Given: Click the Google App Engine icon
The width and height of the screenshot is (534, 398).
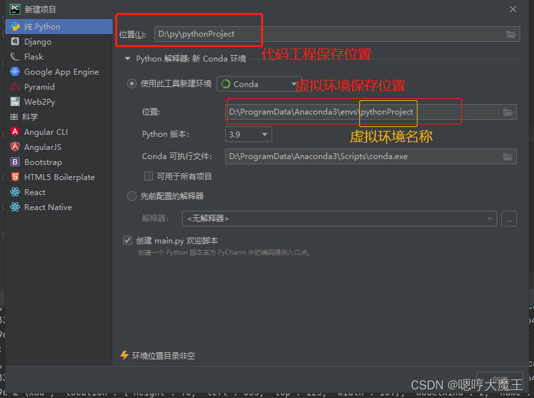Looking at the screenshot, I should [15, 71].
